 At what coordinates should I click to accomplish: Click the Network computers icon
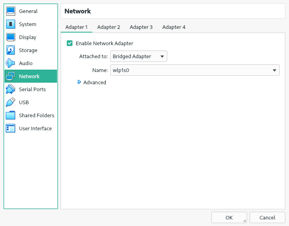point(11,76)
